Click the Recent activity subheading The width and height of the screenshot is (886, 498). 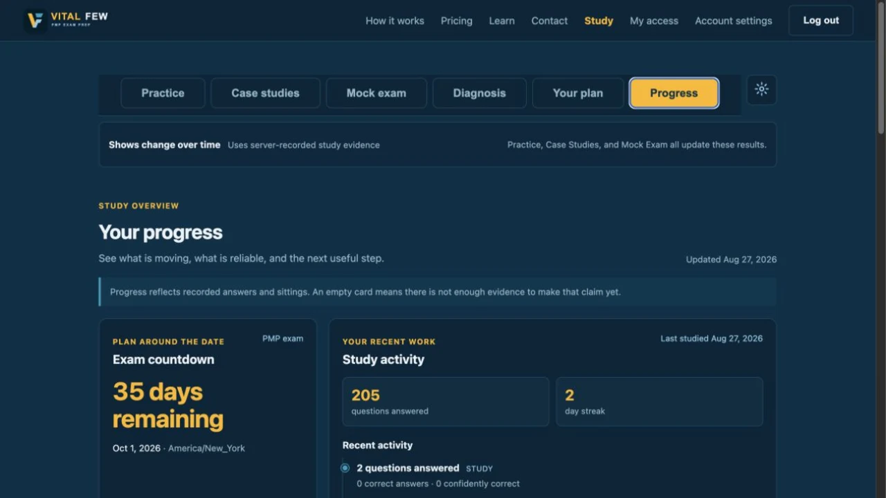pos(377,445)
